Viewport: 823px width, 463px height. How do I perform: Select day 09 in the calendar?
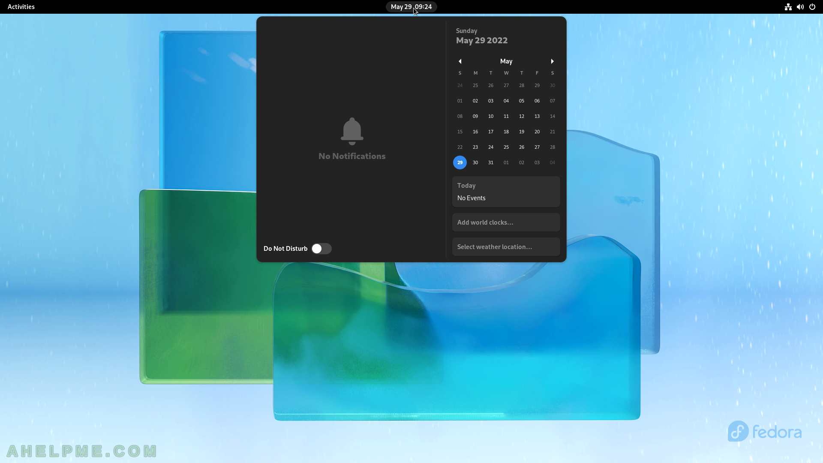click(x=475, y=116)
